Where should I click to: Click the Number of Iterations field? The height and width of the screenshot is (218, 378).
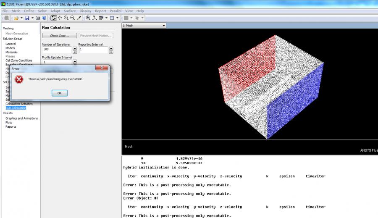pyautogui.click(x=57, y=50)
